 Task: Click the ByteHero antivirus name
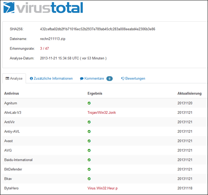pyautogui.click(x=11, y=188)
